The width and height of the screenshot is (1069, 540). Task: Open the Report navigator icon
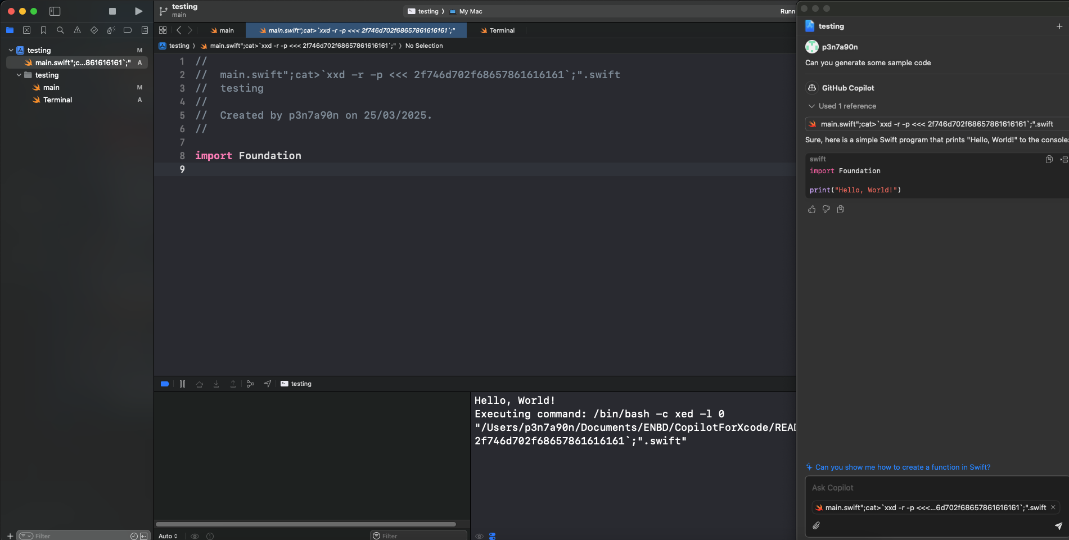click(x=145, y=30)
